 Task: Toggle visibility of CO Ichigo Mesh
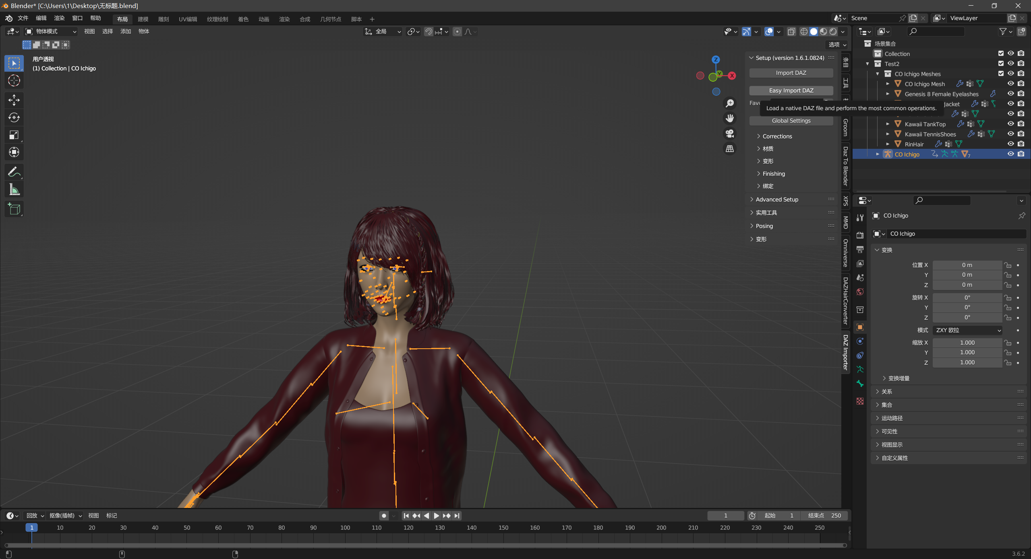pos(1010,84)
